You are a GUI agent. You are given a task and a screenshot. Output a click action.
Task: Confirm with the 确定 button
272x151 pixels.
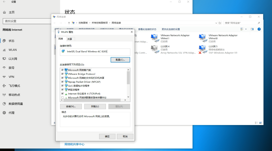click(x=107, y=136)
